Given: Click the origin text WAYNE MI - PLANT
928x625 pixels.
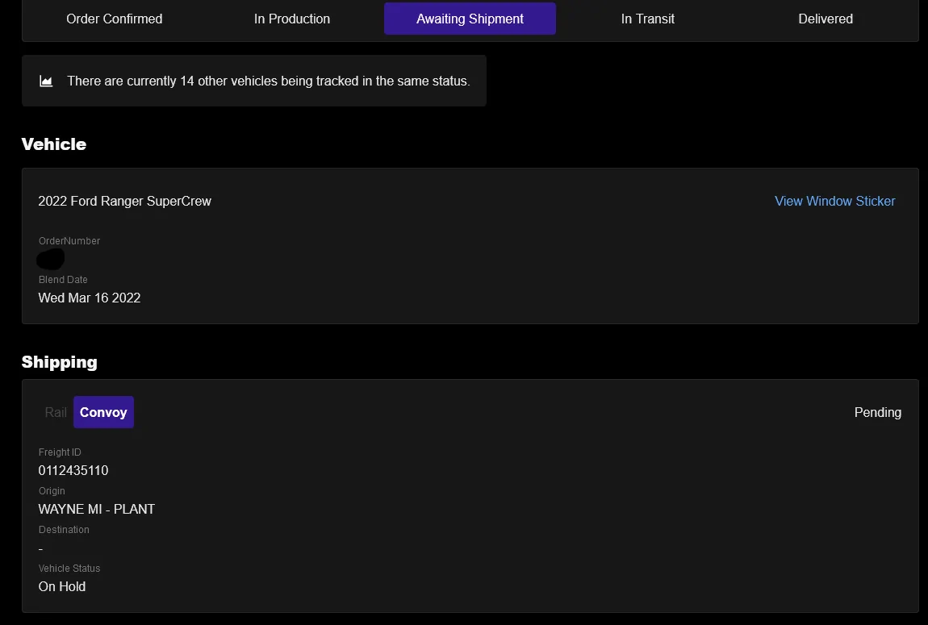Looking at the screenshot, I should click(x=97, y=509).
